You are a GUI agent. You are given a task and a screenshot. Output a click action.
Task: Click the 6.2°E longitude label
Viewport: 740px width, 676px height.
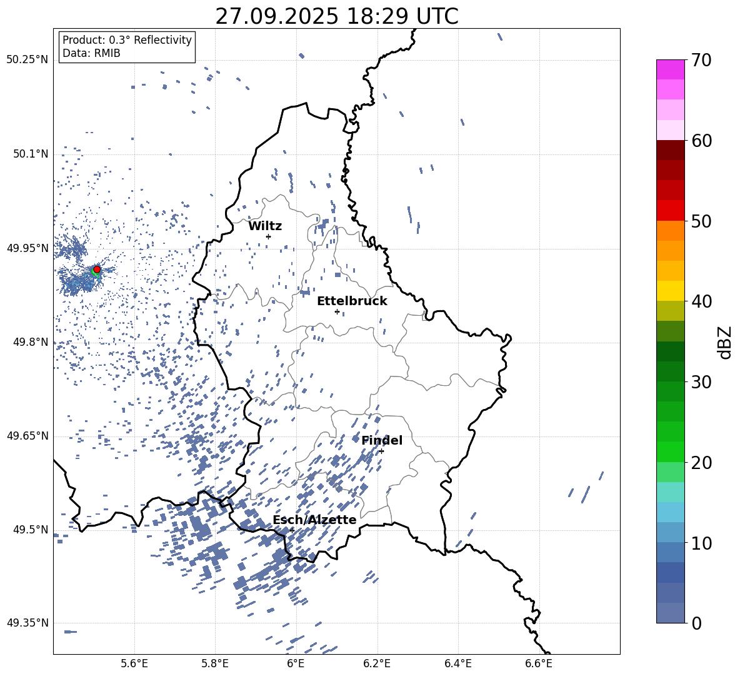377,663
